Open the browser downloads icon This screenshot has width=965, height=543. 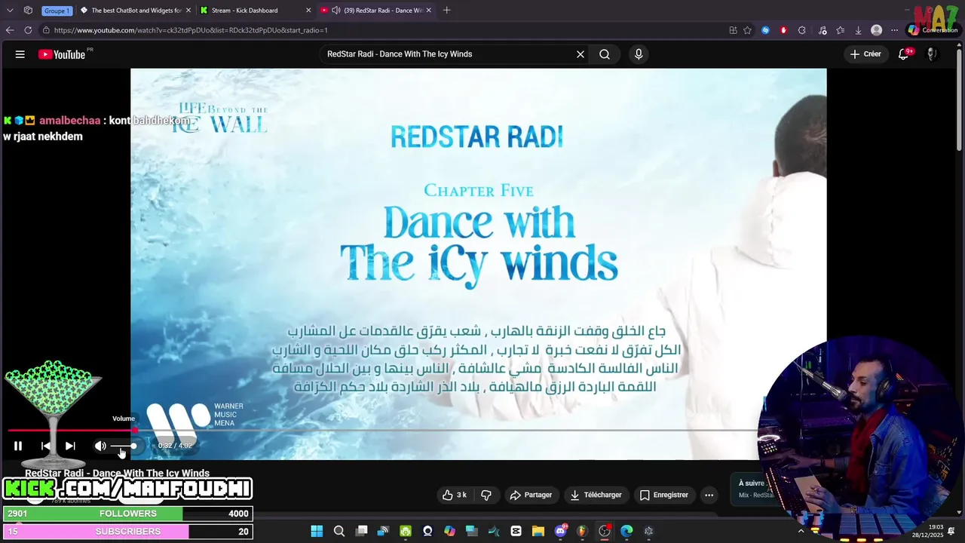858,30
